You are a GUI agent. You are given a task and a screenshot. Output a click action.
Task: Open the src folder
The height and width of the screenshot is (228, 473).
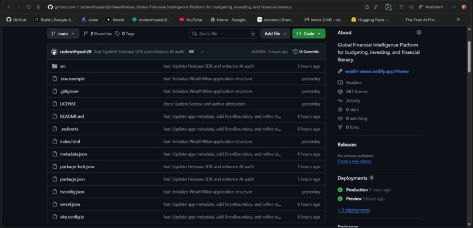(x=63, y=66)
